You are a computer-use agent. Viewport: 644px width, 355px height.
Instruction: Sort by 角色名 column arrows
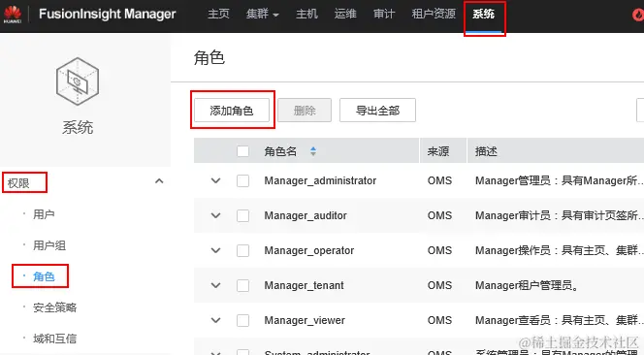pos(313,151)
